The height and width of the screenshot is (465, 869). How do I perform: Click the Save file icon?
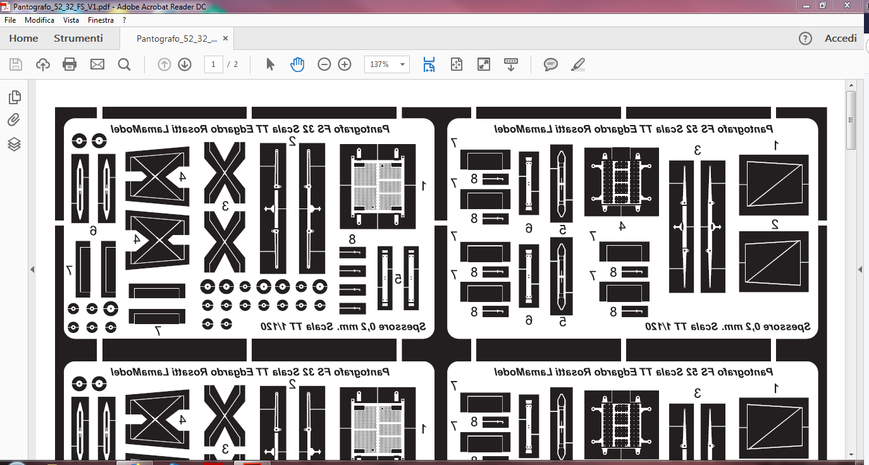16,64
